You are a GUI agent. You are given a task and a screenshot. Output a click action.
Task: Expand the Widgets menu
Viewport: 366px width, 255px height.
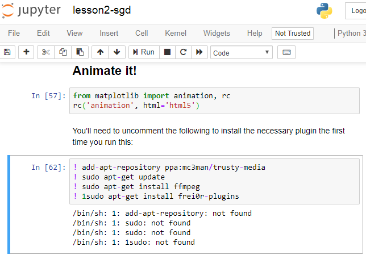(217, 34)
